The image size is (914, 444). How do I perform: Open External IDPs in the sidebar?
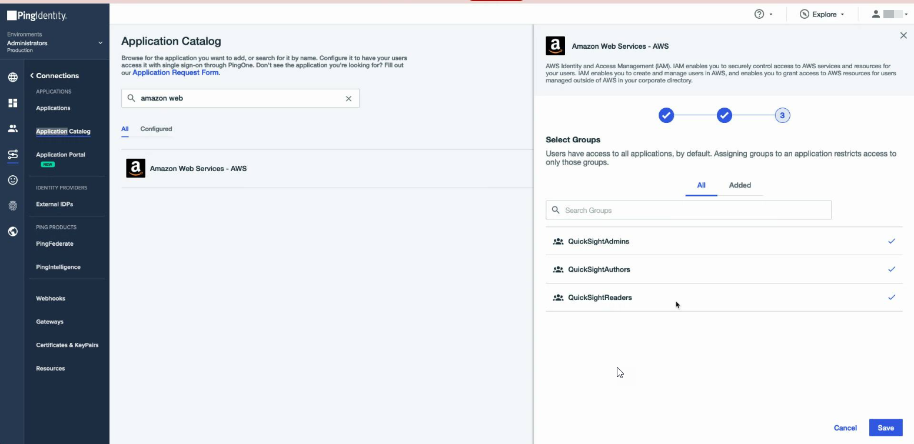[x=55, y=204]
